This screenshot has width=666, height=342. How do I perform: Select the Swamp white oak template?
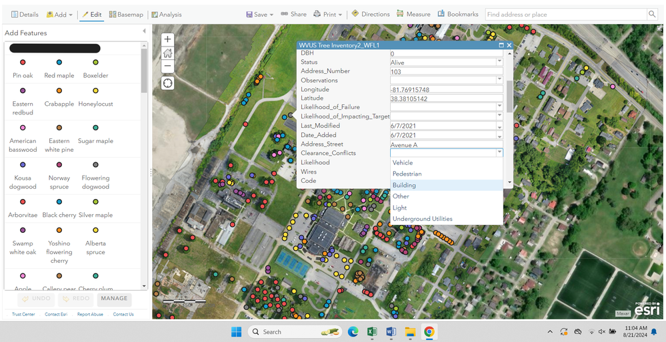[23, 241]
